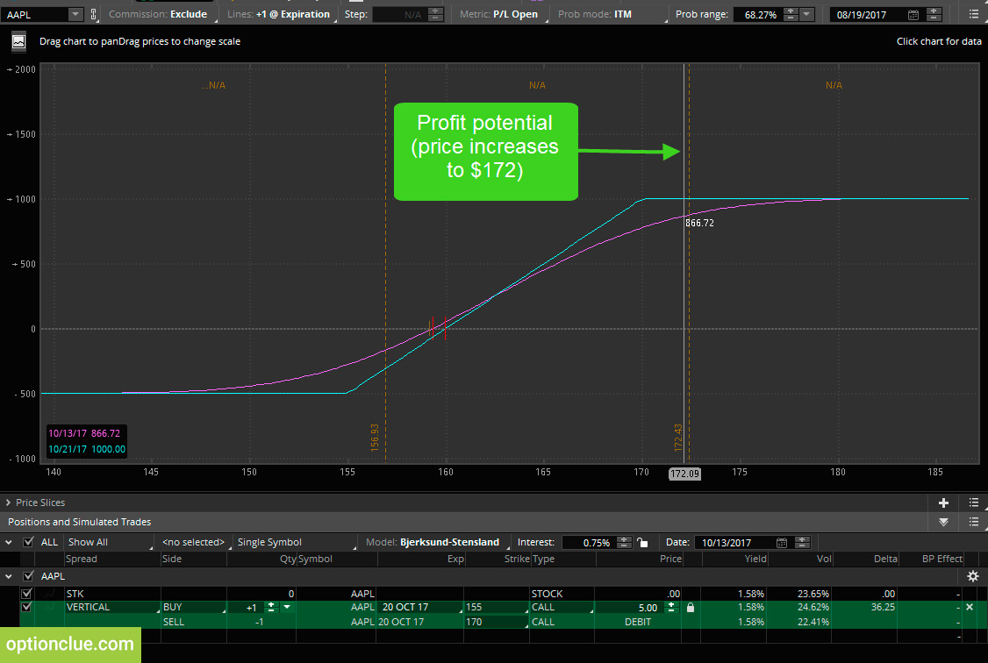
Task: Click the DEBIT price cell
Action: click(638, 622)
